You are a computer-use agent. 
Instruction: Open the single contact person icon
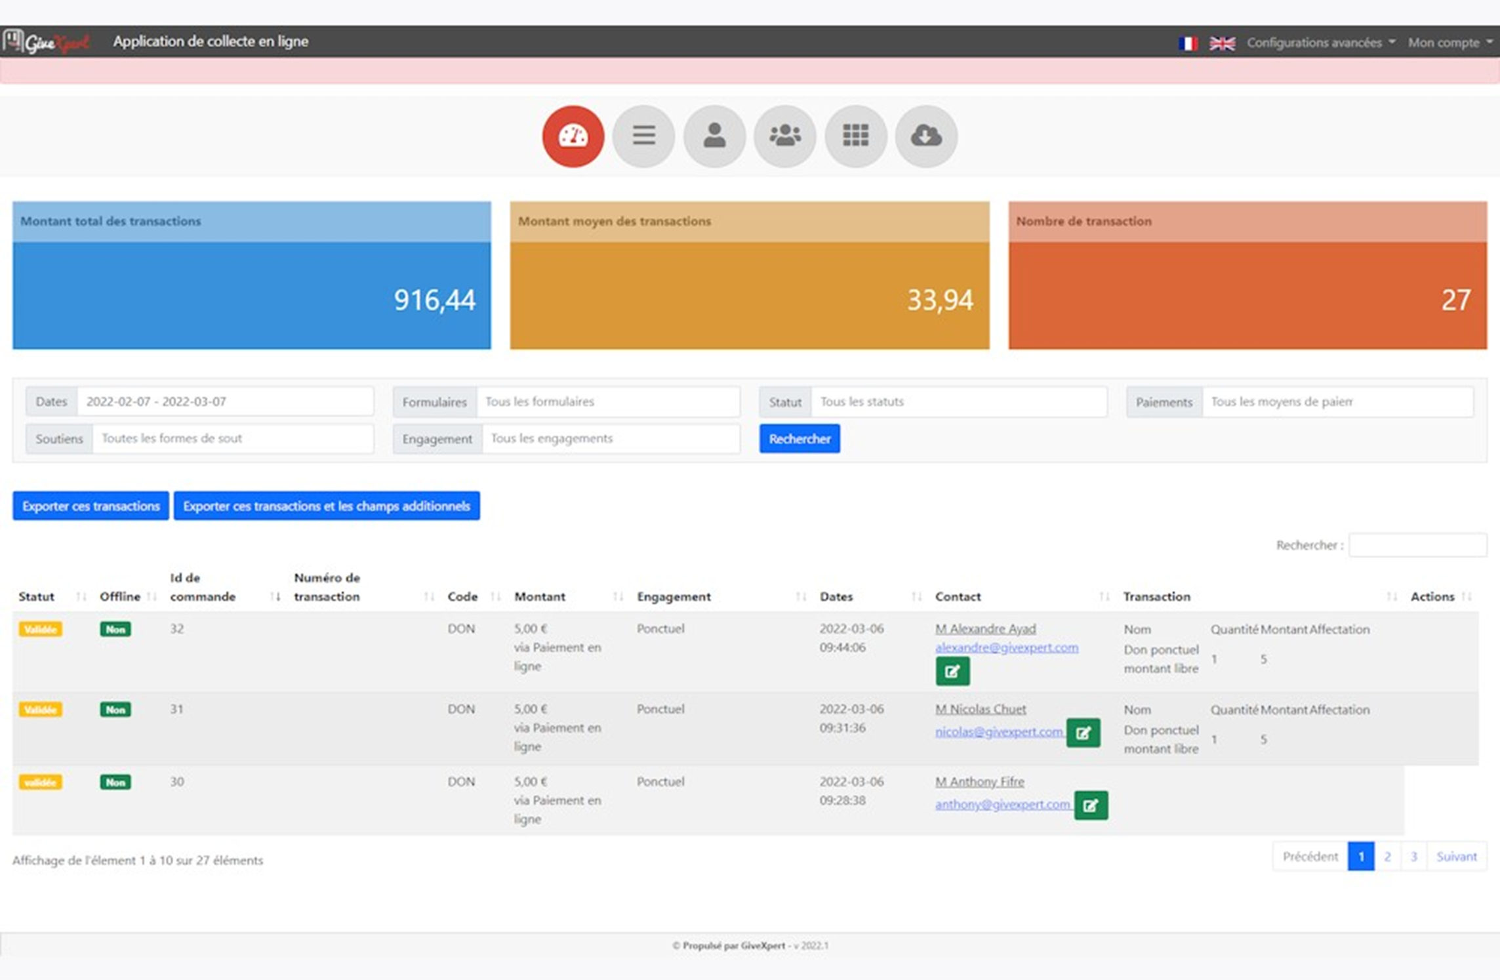[714, 136]
